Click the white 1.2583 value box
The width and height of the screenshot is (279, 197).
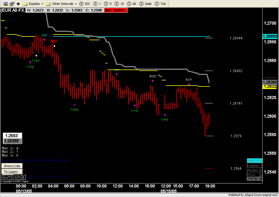(x=12, y=136)
